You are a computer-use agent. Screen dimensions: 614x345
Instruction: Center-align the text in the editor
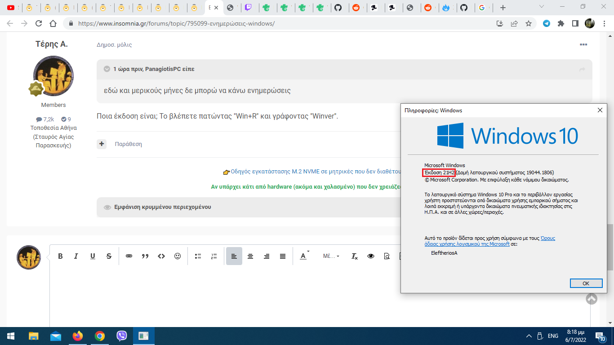(250, 256)
